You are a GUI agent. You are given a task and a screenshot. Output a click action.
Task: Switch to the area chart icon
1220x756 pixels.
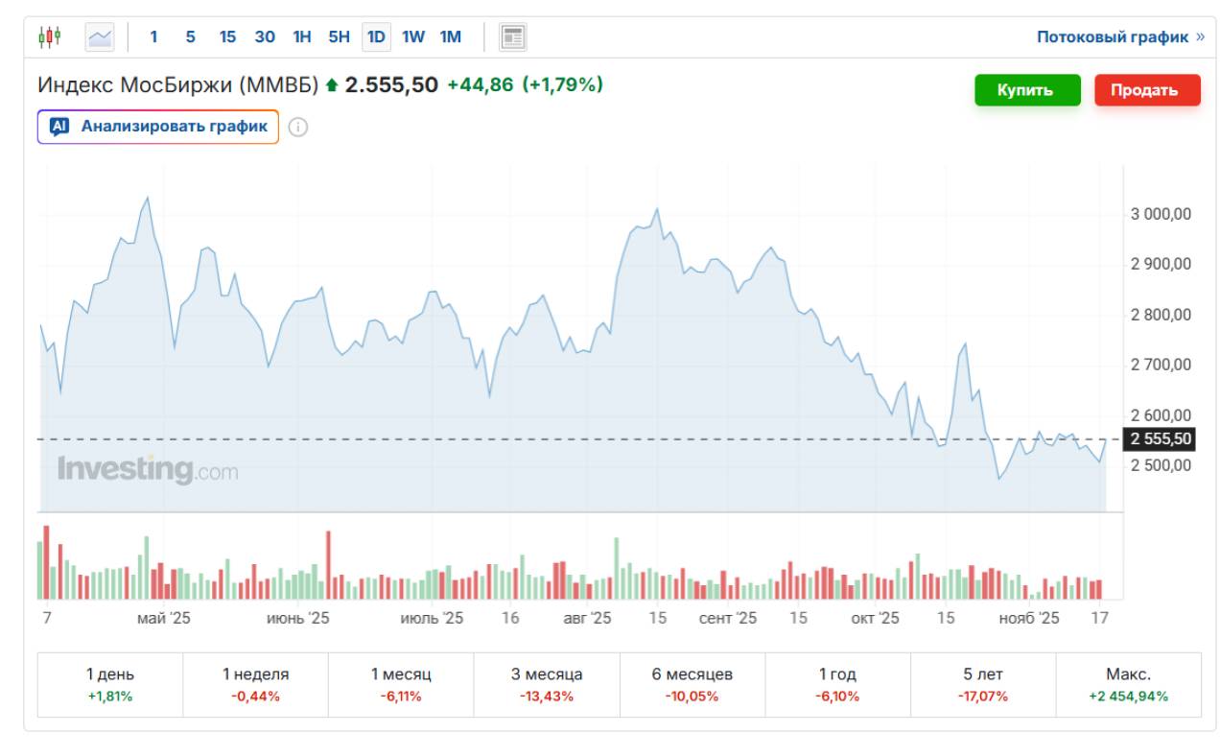(100, 37)
